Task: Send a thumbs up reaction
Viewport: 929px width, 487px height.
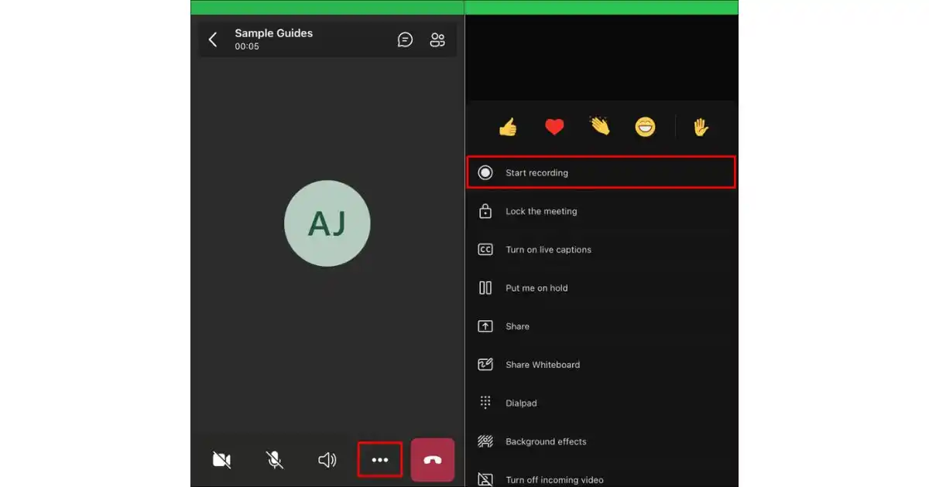Action: click(x=508, y=127)
